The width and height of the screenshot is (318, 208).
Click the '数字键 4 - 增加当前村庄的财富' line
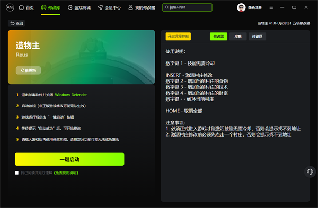click(x=197, y=93)
